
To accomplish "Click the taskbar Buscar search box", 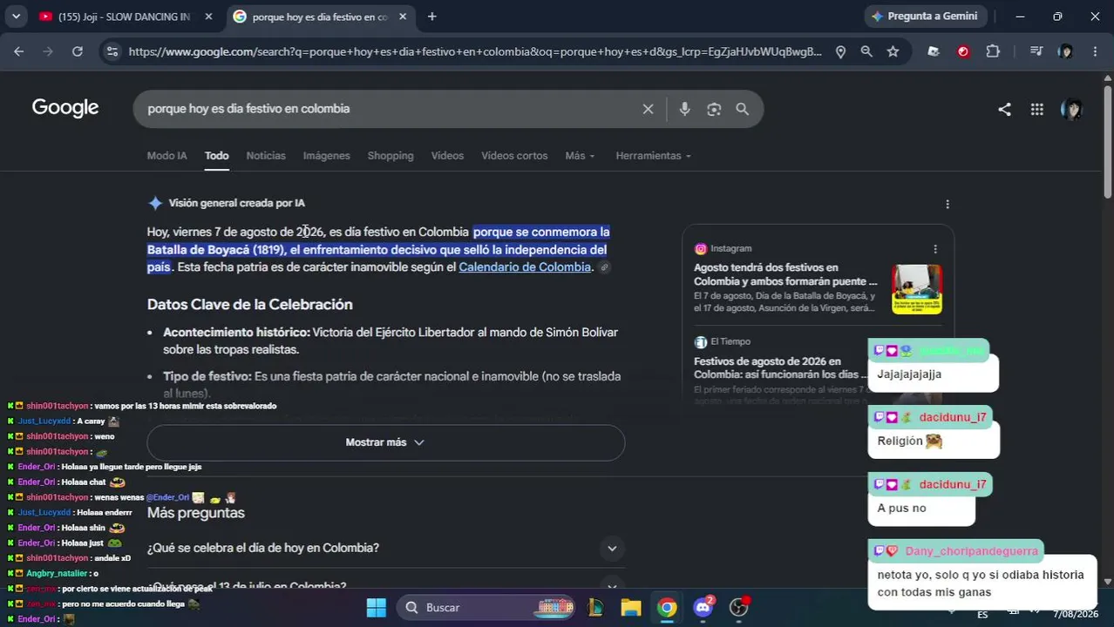I will (487, 608).
